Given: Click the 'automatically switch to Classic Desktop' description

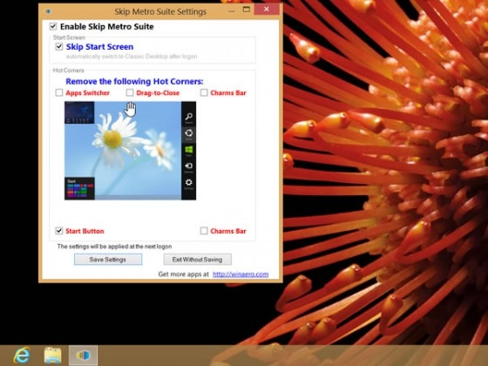Looking at the screenshot, I should (132, 57).
